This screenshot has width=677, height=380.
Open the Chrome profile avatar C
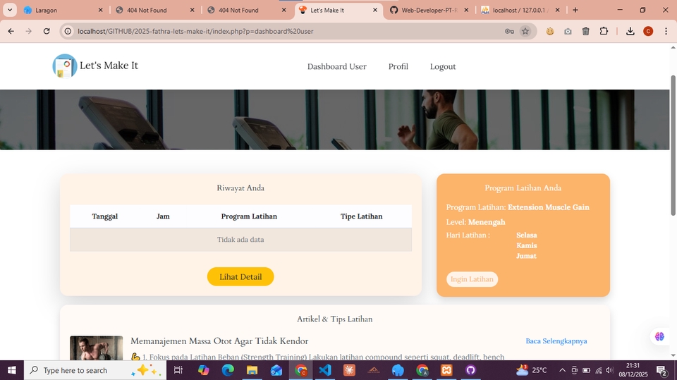[648, 31]
